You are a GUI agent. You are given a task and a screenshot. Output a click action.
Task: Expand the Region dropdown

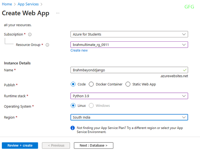[129, 117]
